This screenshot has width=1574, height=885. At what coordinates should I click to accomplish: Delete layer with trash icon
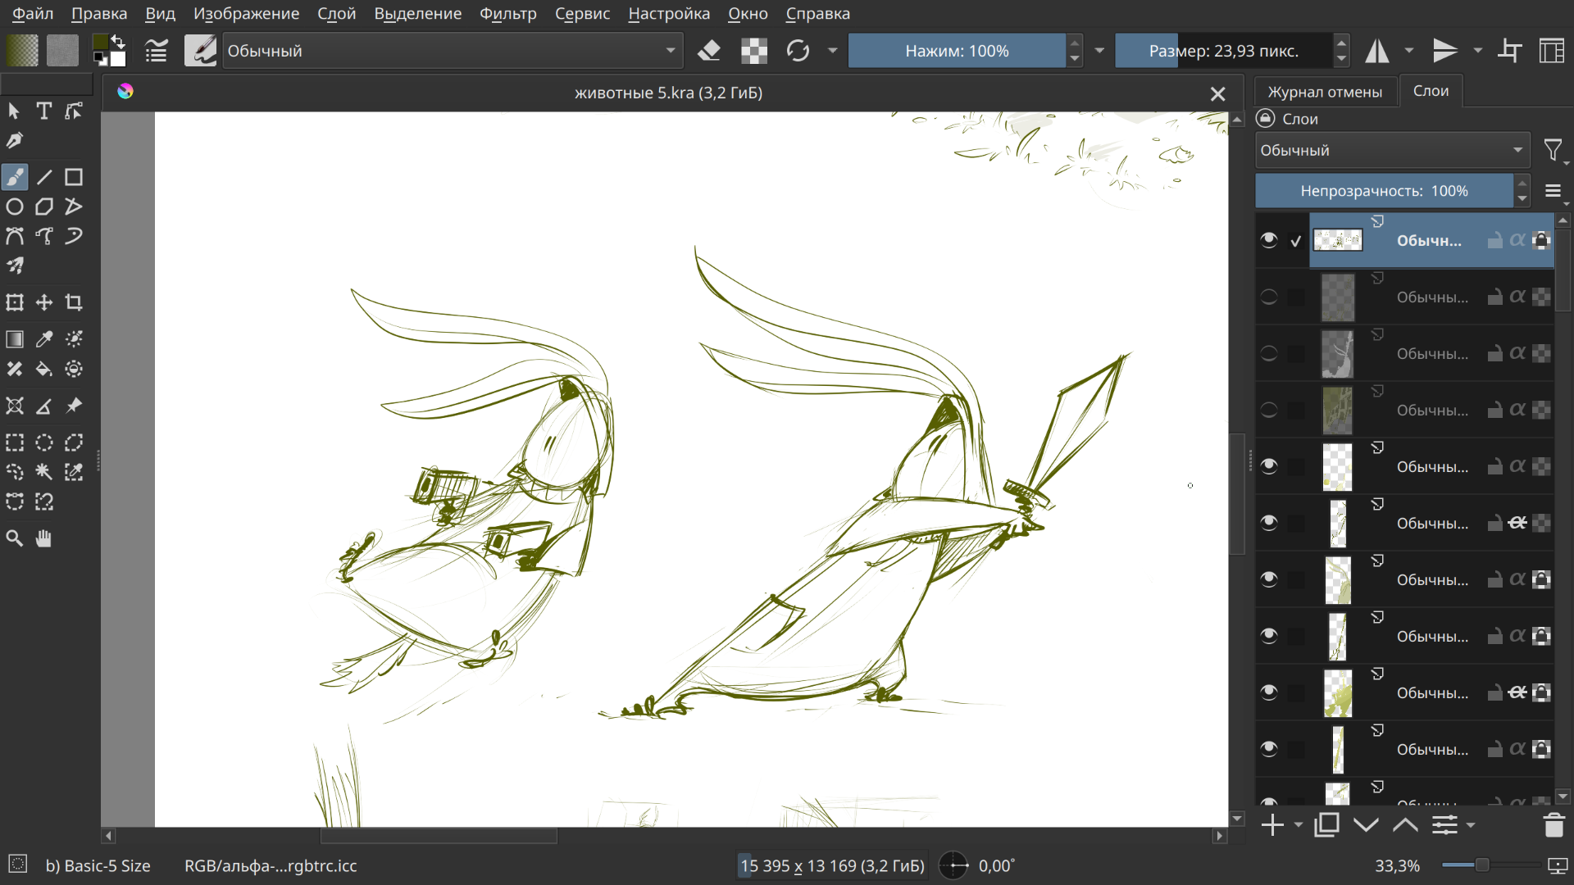pos(1554,825)
